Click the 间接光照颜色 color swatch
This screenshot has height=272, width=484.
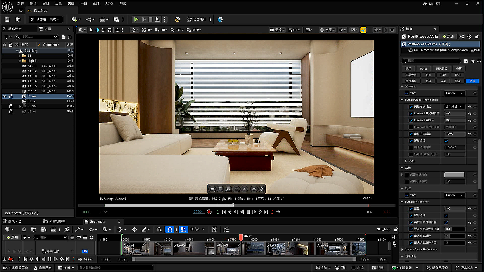pos(454,175)
